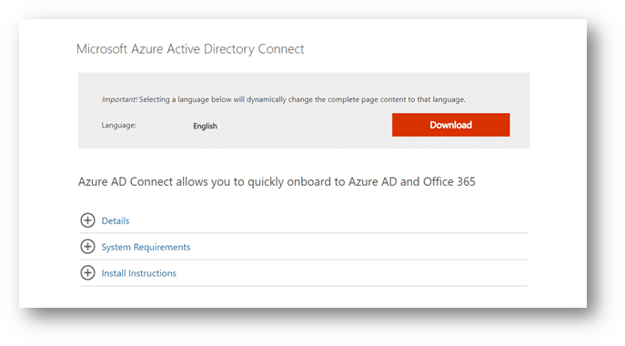Click the Azure AD Connect allows heading
Image resolution: width=625 pixels, height=346 pixels.
277,182
